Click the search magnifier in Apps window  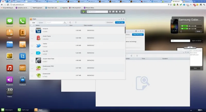click(x=65, y=23)
